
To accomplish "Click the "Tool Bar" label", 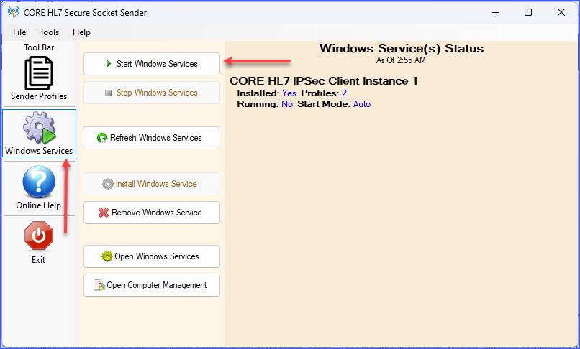I will (39, 47).
